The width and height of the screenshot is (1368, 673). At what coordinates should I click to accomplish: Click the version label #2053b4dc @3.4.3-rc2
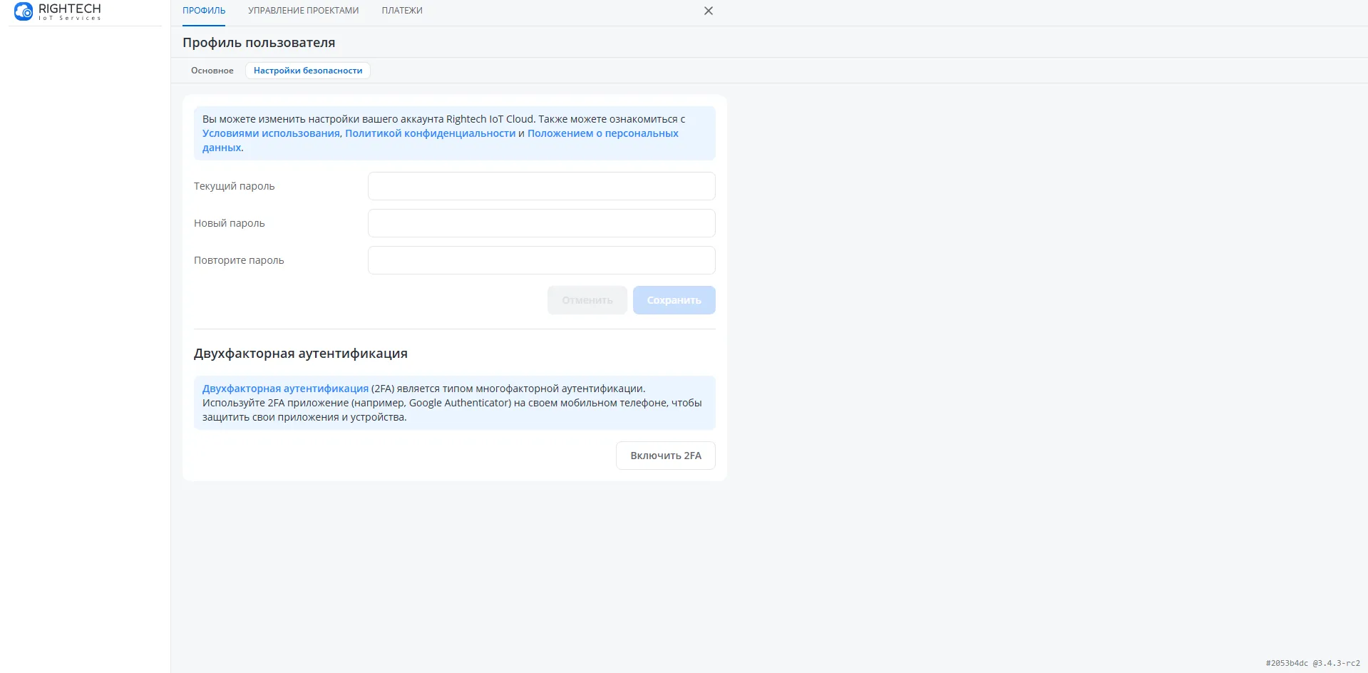click(x=1312, y=663)
